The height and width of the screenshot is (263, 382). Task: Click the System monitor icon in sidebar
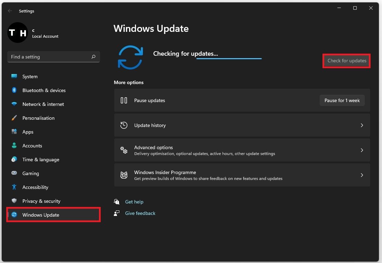tap(14, 76)
